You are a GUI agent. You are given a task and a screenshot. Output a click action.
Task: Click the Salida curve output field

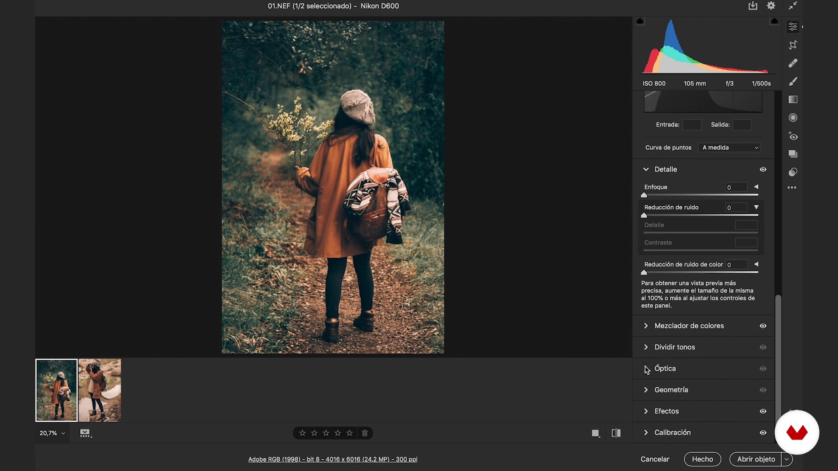[x=742, y=125]
